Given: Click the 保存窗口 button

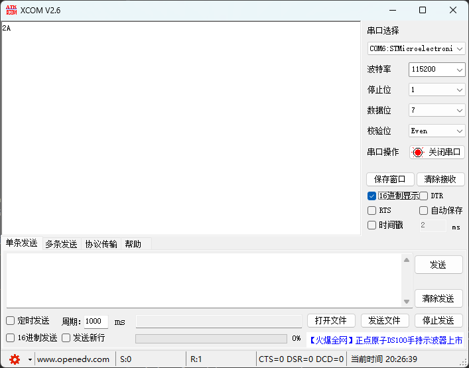Looking at the screenshot, I should (x=390, y=180).
